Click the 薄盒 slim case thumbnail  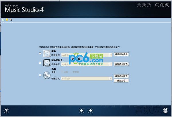(x=47, y=54)
